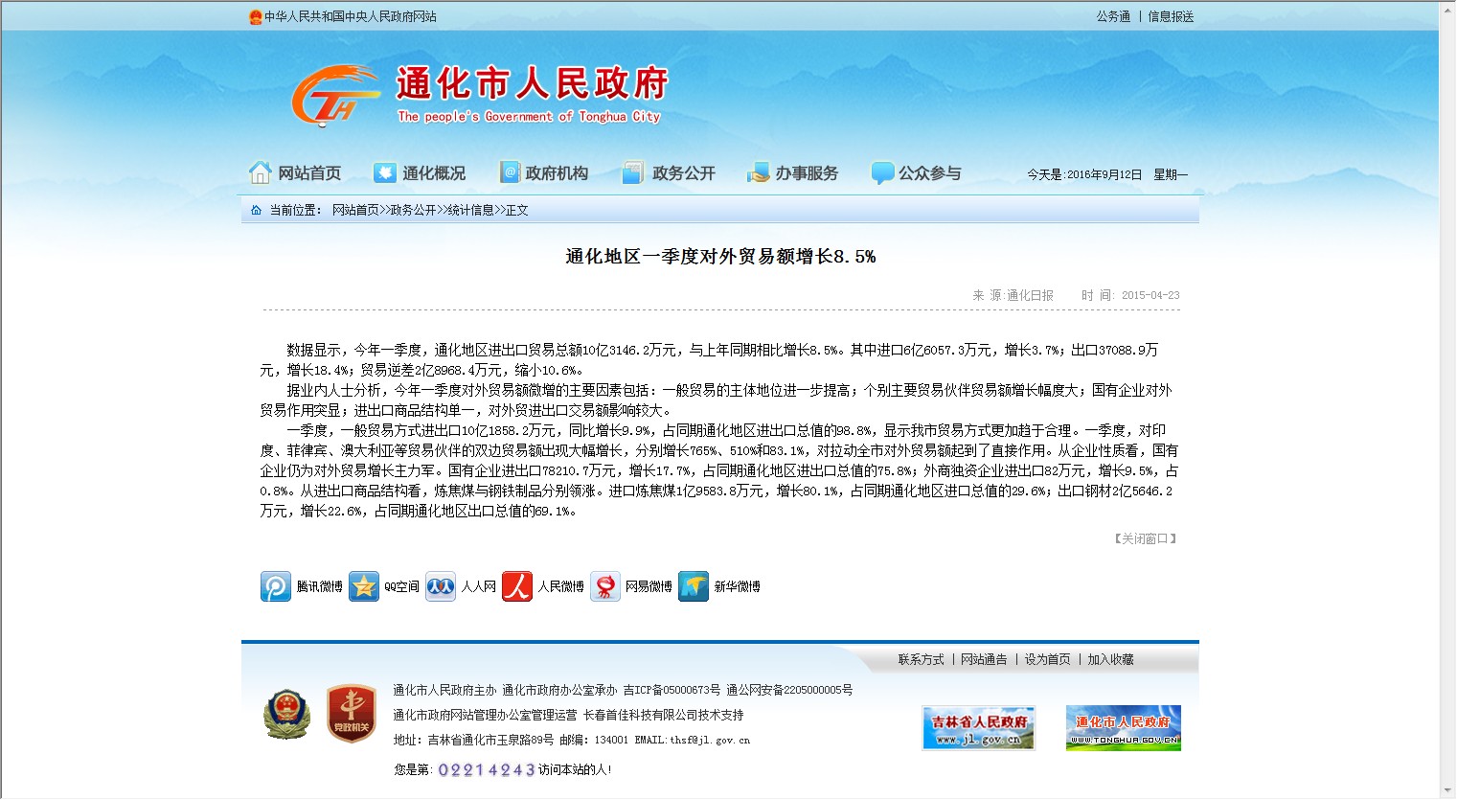Open the 吉林省人民政府 banner link
The height and width of the screenshot is (800, 1457).
pos(978,728)
